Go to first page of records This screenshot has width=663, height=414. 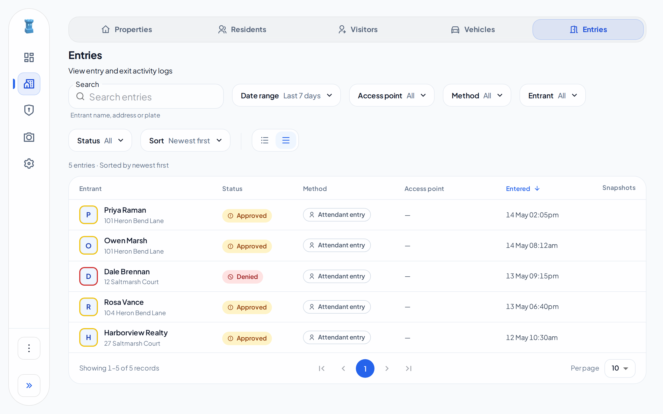pyautogui.click(x=322, y=368)
